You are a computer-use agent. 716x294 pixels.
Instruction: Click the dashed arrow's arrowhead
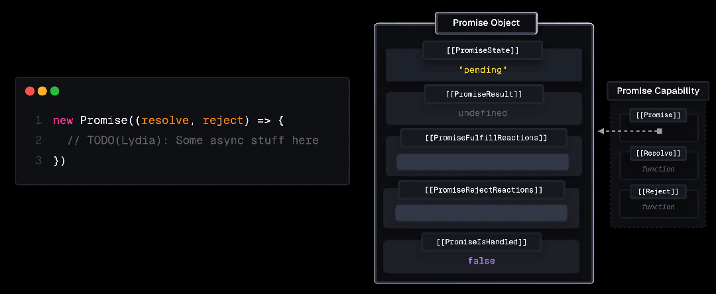[x=601, y=131]
